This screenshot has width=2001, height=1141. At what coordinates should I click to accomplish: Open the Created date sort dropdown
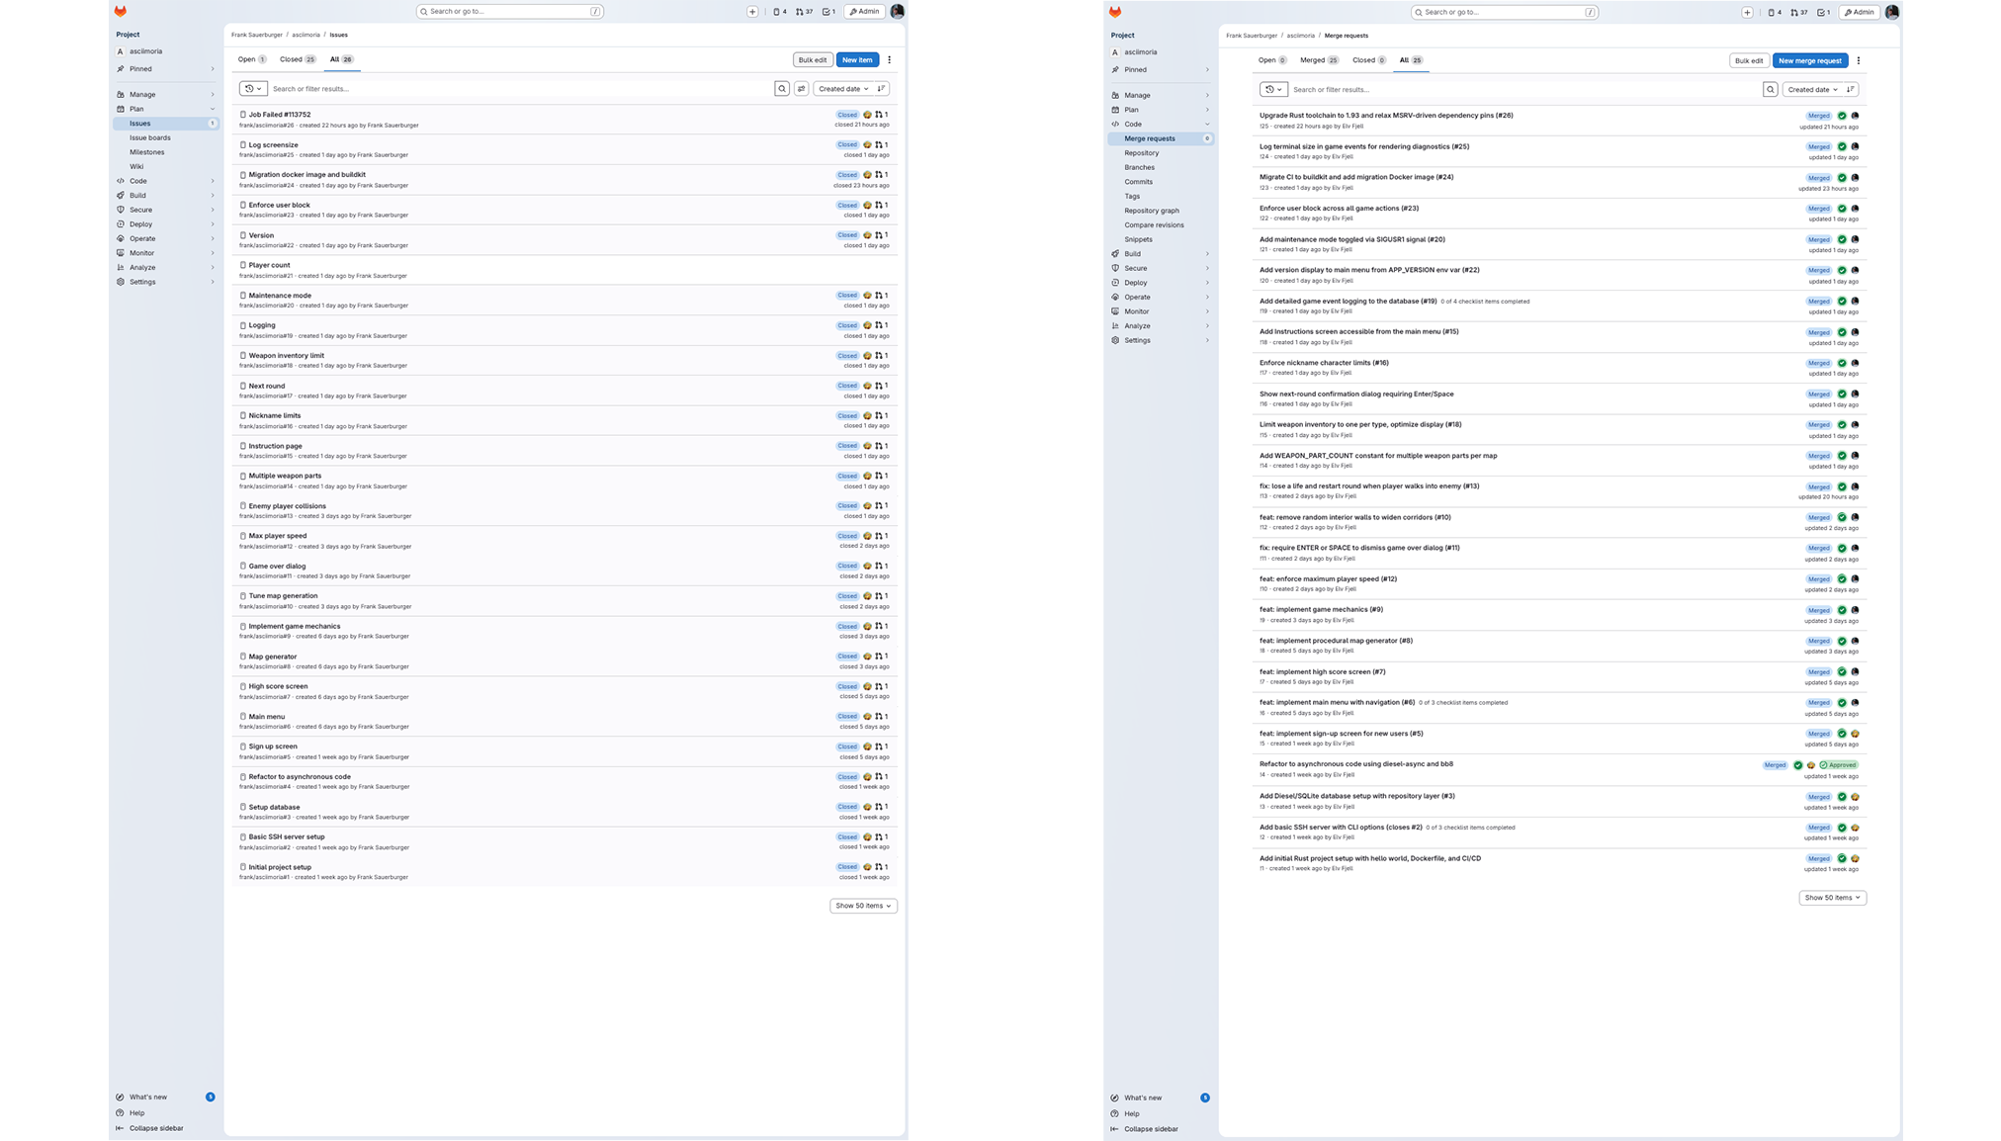(842, 88)
